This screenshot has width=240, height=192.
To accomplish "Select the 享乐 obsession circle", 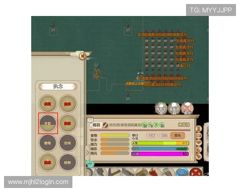I will tap(68, 123).
